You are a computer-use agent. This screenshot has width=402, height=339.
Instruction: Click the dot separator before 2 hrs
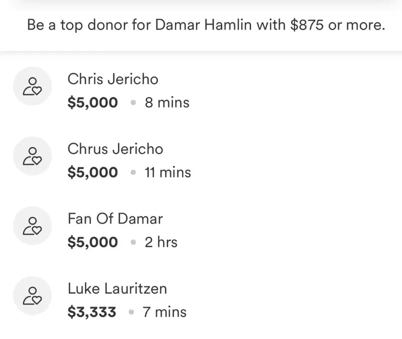pyautogui.click(x=133, y=242)
